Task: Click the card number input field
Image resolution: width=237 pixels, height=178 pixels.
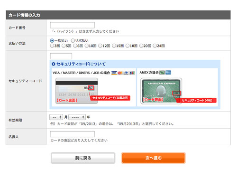Action: [73, 25]
